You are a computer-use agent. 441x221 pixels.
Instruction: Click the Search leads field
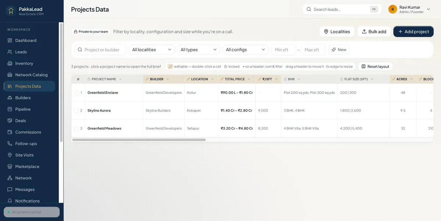tap(341, 9)
